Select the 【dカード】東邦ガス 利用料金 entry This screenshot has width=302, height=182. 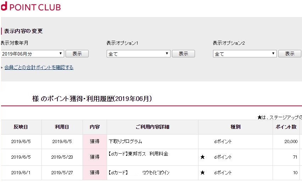[138, 154]
